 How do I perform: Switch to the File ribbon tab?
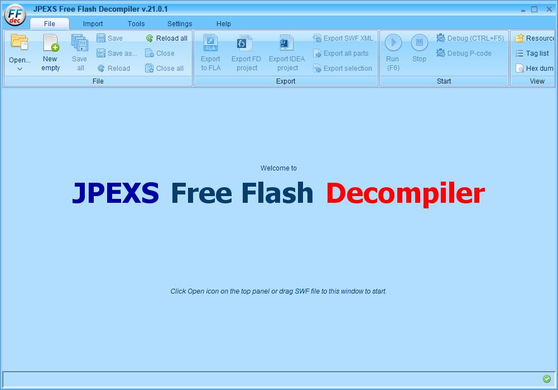coord(50,24)
